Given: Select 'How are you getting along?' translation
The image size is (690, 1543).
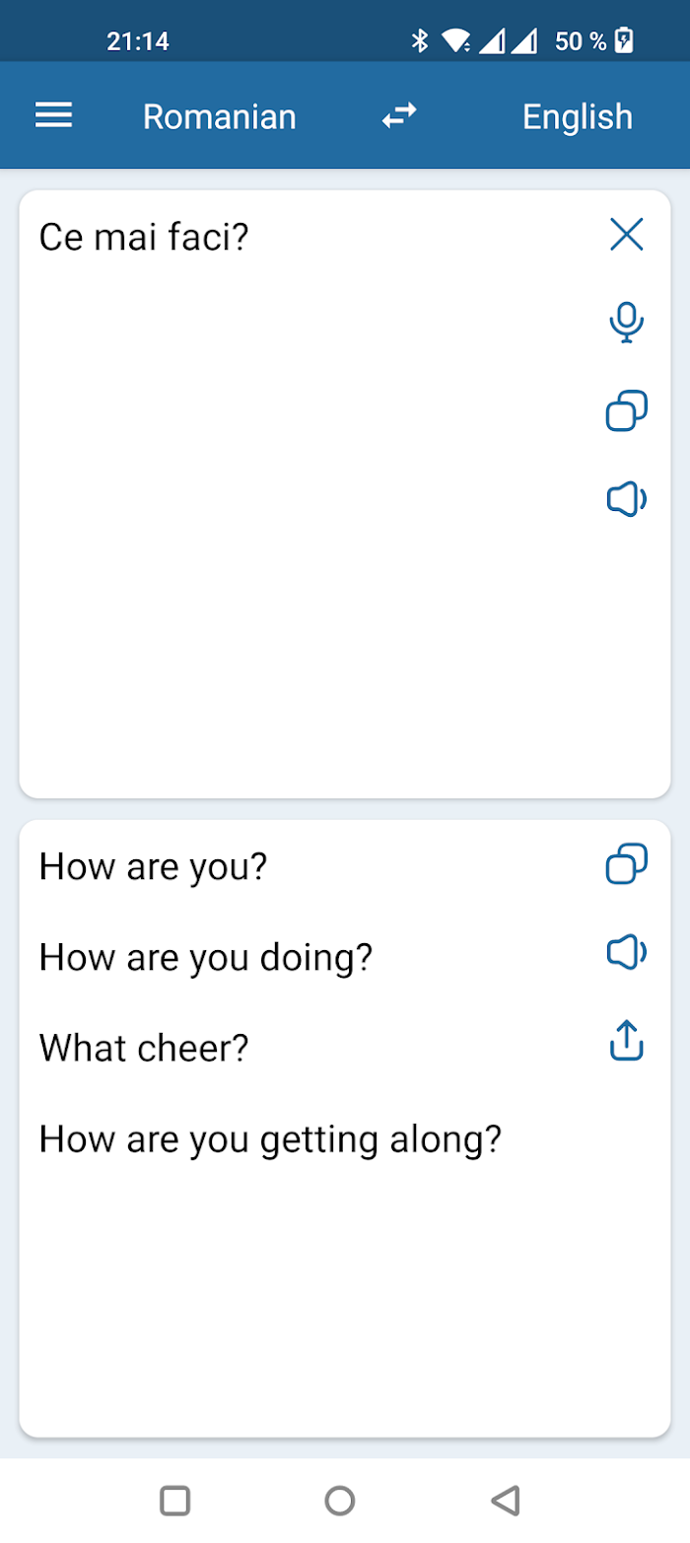Looking at the screenshot, I should coord(270,1140).
